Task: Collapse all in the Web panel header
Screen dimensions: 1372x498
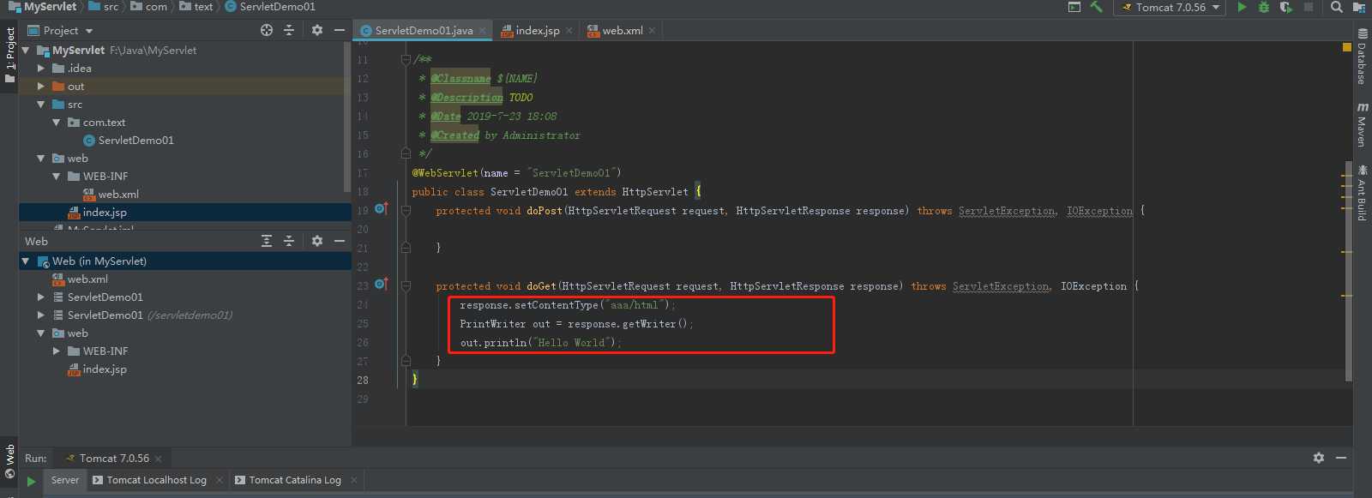Action: pos(289,241)
